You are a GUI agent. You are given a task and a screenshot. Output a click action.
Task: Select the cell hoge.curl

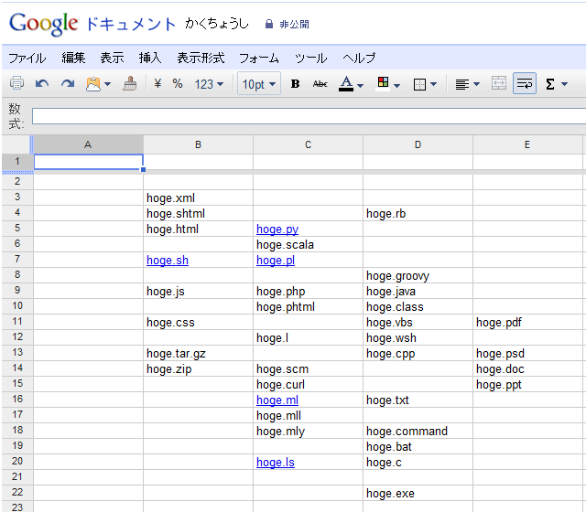308,384
